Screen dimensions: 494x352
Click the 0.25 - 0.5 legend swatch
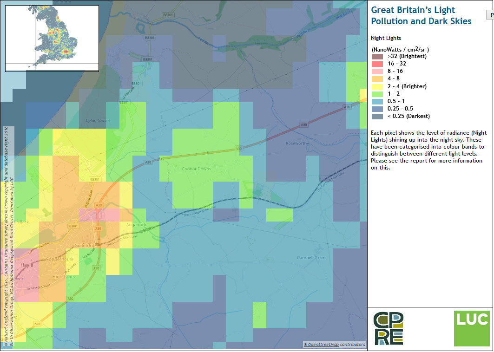click(x=377, y=109)
